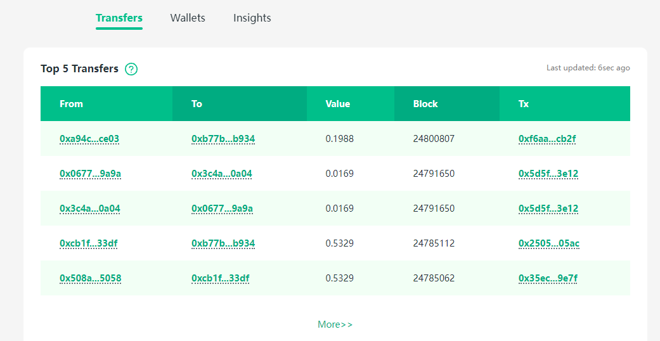Open recipient 0x3c4a...0a04 in second row
660x341 pixels.
(222, 174)
